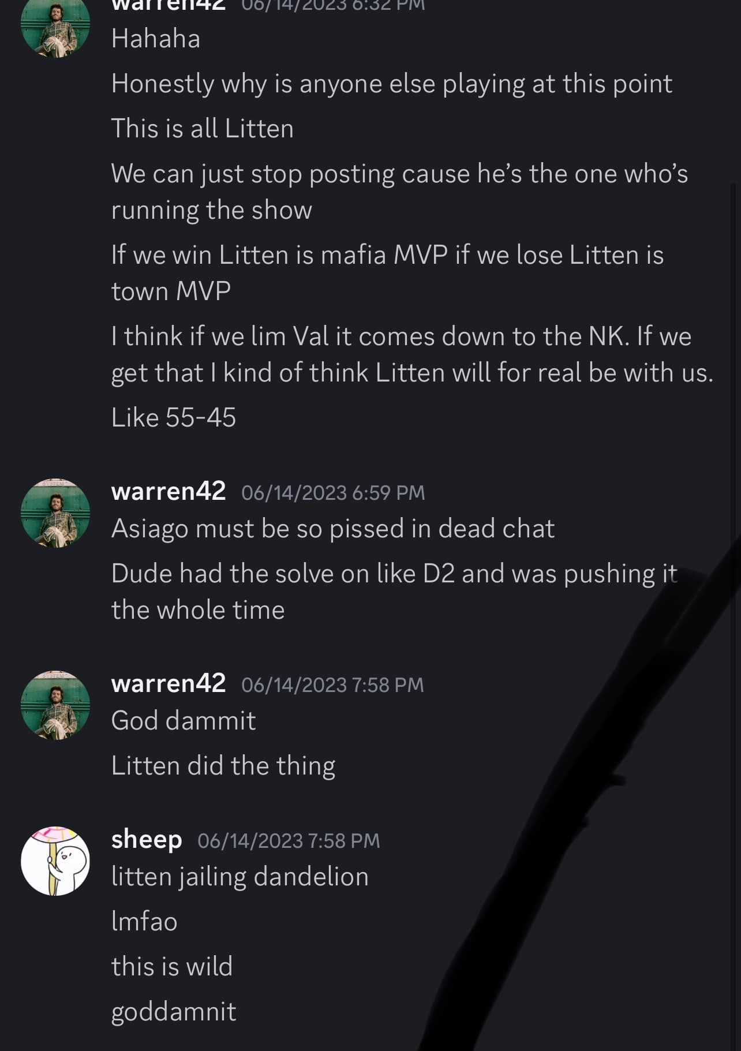Click sheep's "goddamnit" message

coord(174,1012)
